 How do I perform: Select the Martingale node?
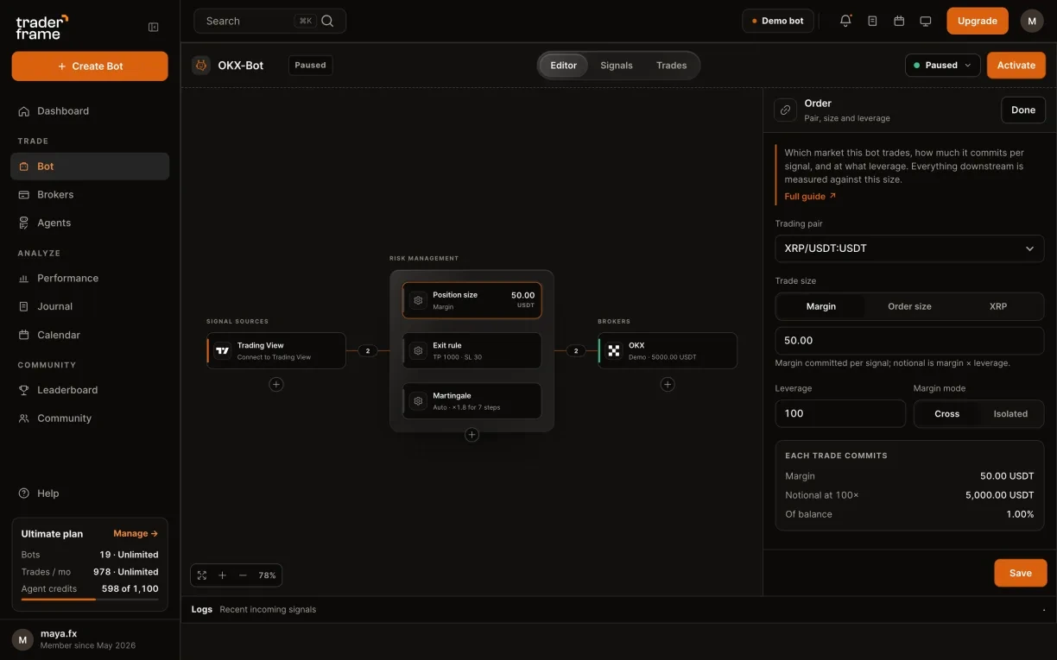472,401
